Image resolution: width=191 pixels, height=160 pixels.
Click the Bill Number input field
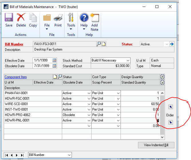click(x=64, y=44)
